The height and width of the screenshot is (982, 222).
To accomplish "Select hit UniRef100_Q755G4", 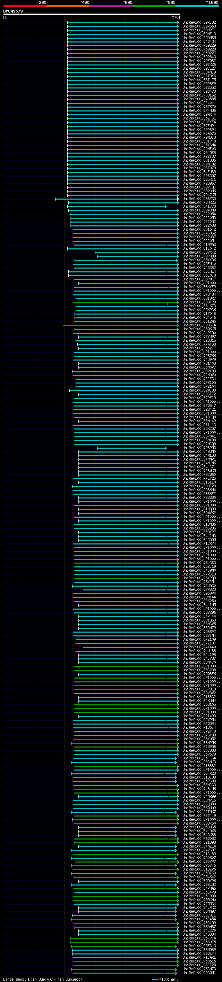I will [x=199, y=904].
